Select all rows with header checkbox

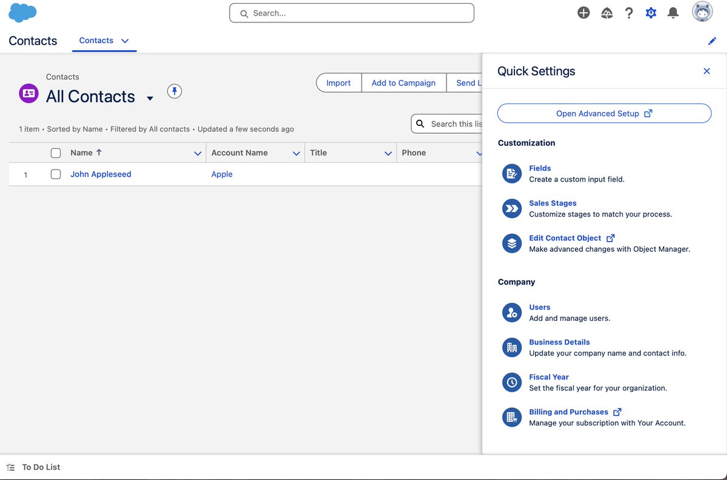click(x=56, y=153)
